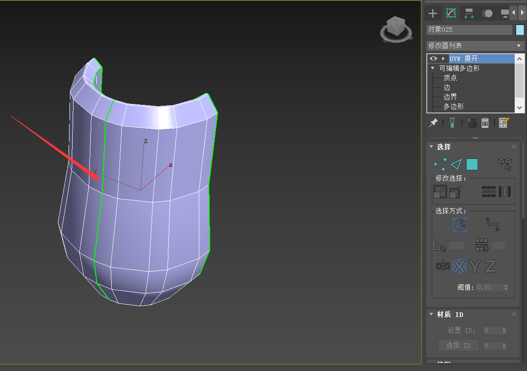Collapse the 材质 ID rollout

click(431, 314)
